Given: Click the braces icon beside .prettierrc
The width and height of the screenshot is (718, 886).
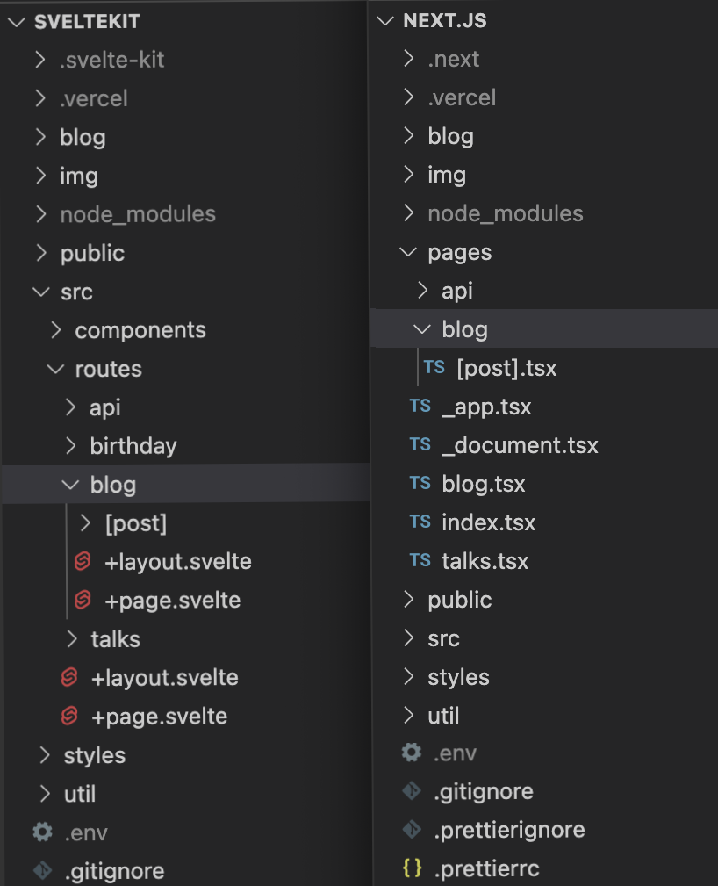Looking at the screenshot, I should 412,869.
